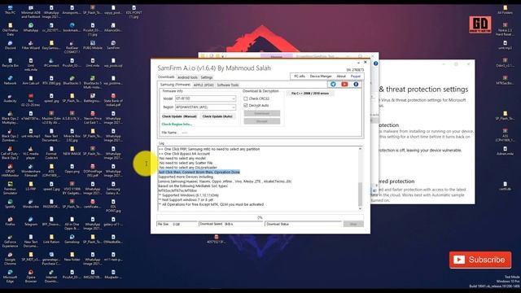Click Check Update (Manual) button
Image resolution: width=521 pixels, height=293 pixels.
point(179,116)
